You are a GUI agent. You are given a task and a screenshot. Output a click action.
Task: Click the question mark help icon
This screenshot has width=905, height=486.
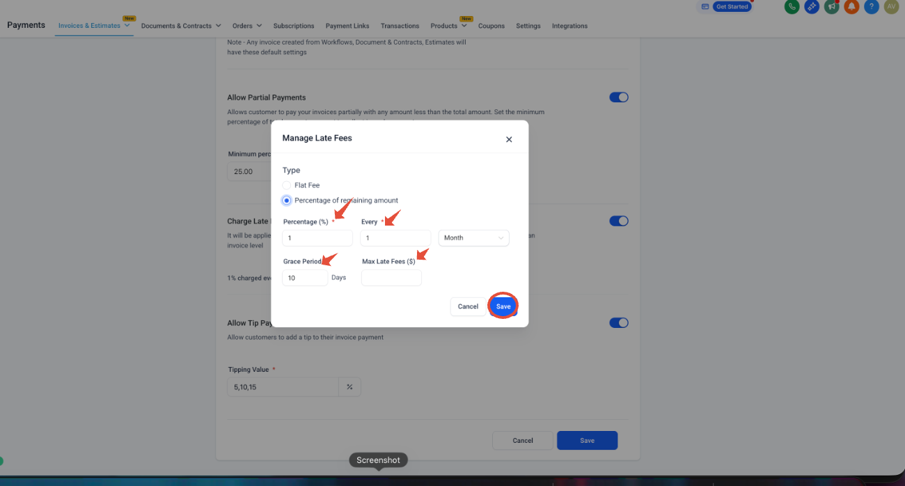pyautogui.click(x=871, y=6)
